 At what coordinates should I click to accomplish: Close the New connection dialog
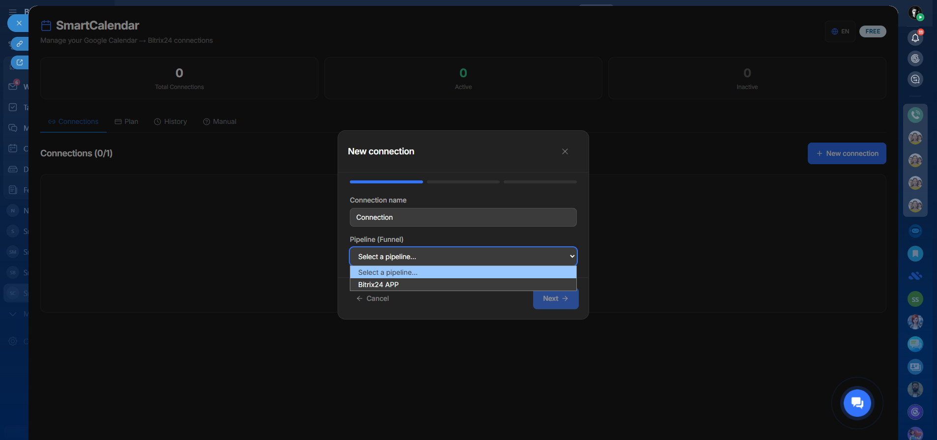[565, 151]
